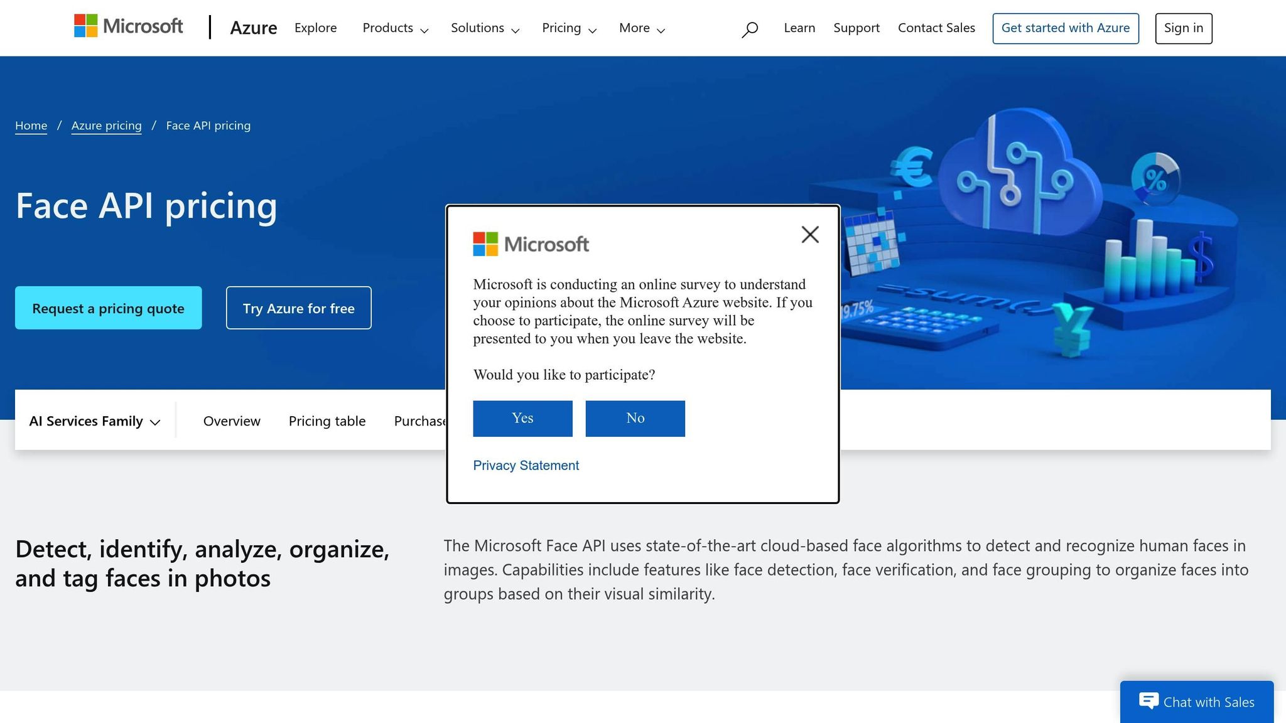Open the Learn link
1286x723 pixels.
coord(799,28)
